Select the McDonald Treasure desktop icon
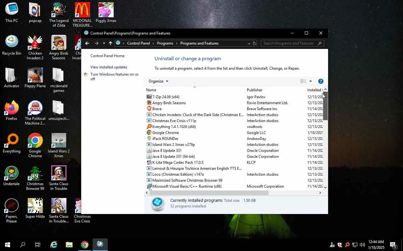 pos(82,15)
